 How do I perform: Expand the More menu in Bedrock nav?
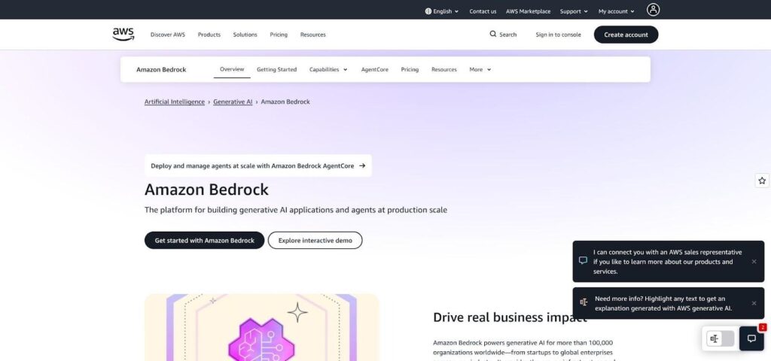480,69
